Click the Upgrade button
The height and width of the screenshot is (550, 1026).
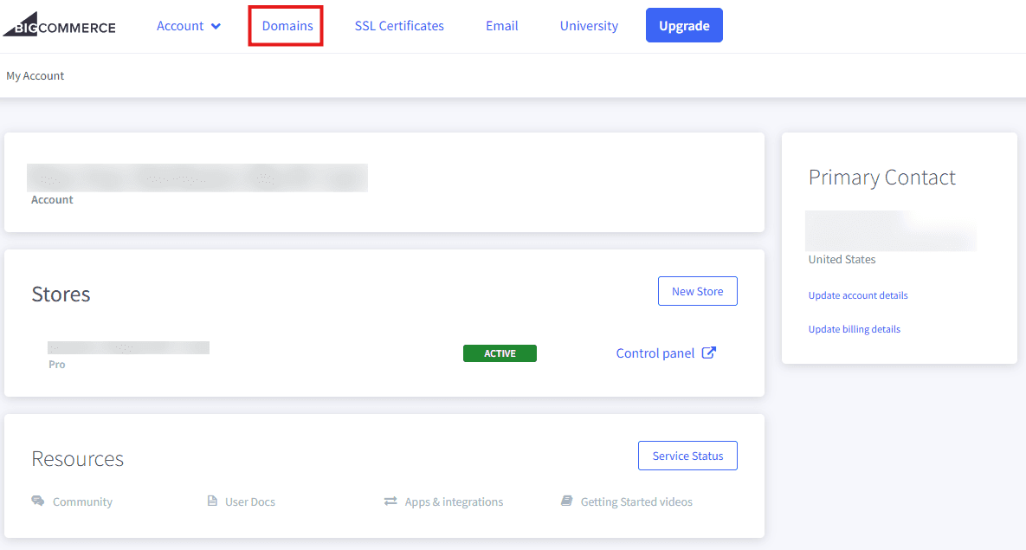tap(684, 25)
